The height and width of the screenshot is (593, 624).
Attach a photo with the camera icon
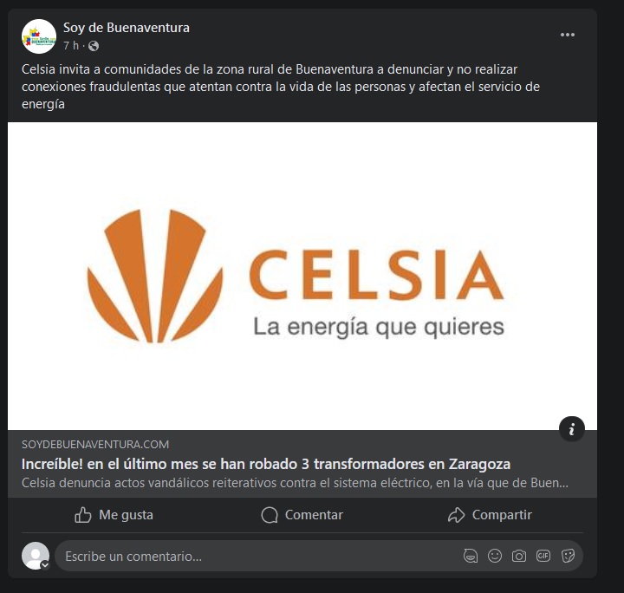pyautogui.click(x=519, y=556)
